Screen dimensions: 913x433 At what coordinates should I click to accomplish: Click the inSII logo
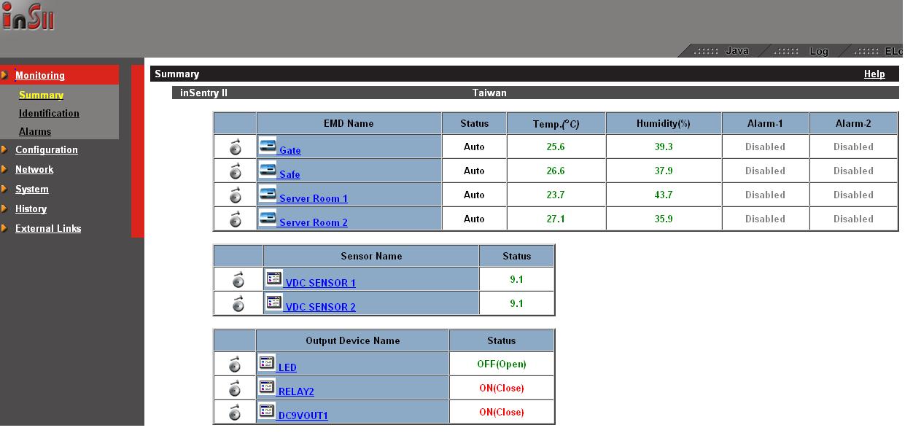point(28,17)
